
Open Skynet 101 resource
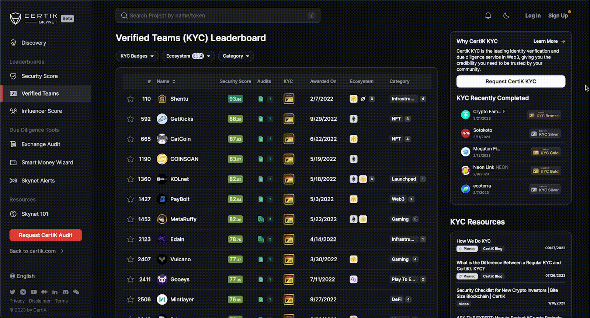click(46, 214)
